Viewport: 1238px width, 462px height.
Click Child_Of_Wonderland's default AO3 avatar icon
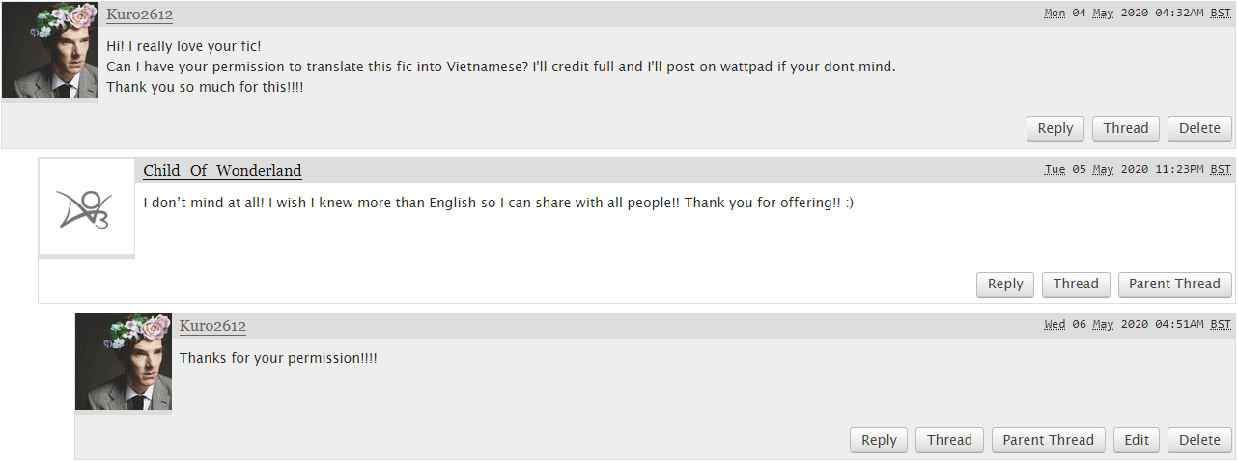(x=87, y=206)
